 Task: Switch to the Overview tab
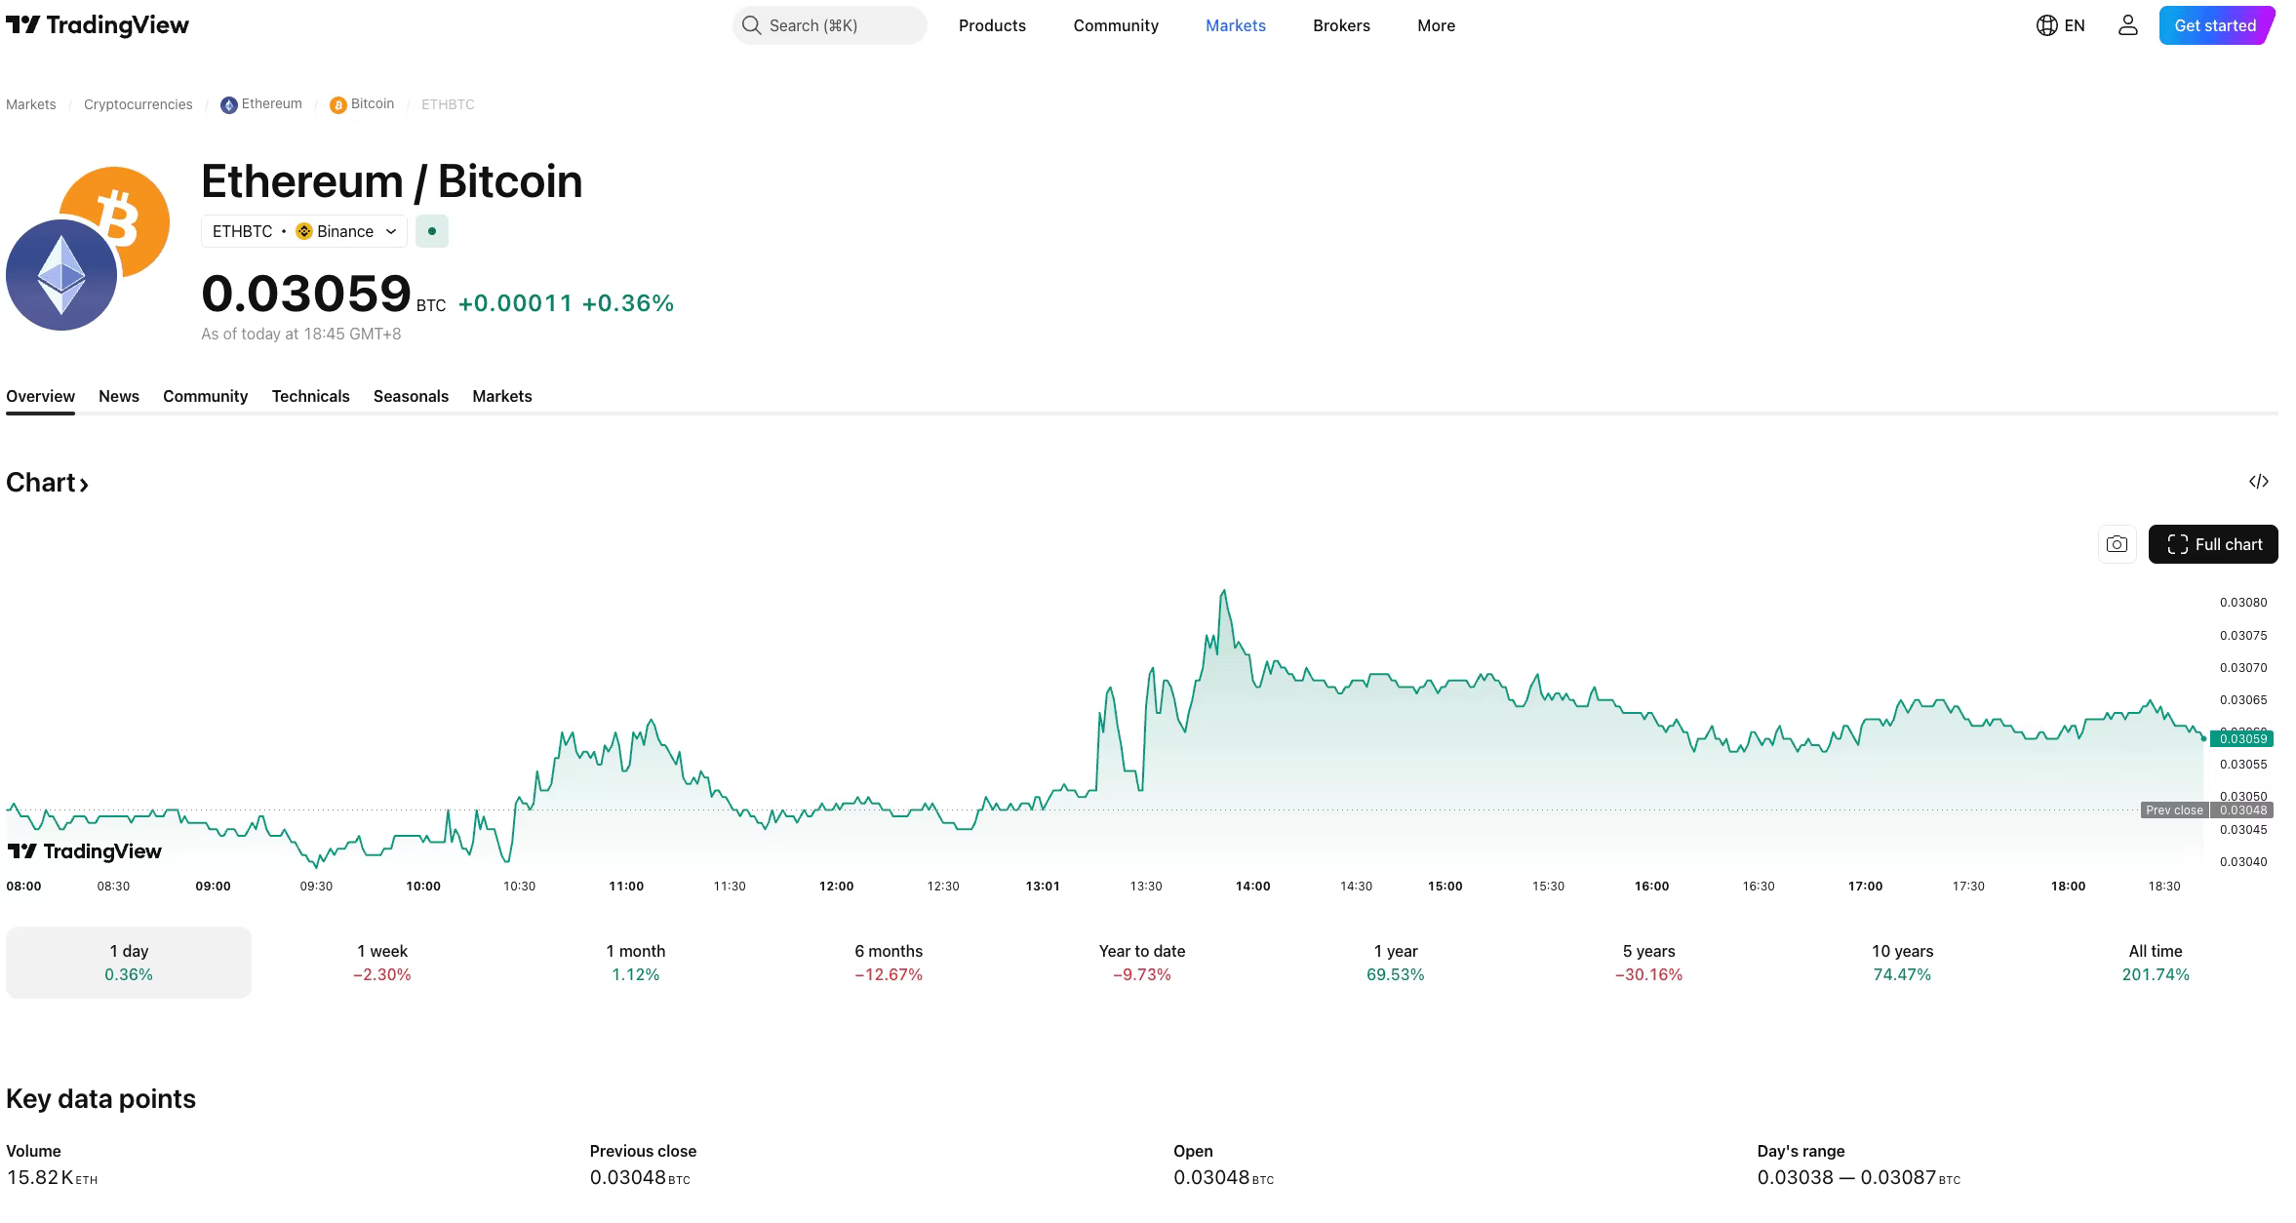click(40, 396)
